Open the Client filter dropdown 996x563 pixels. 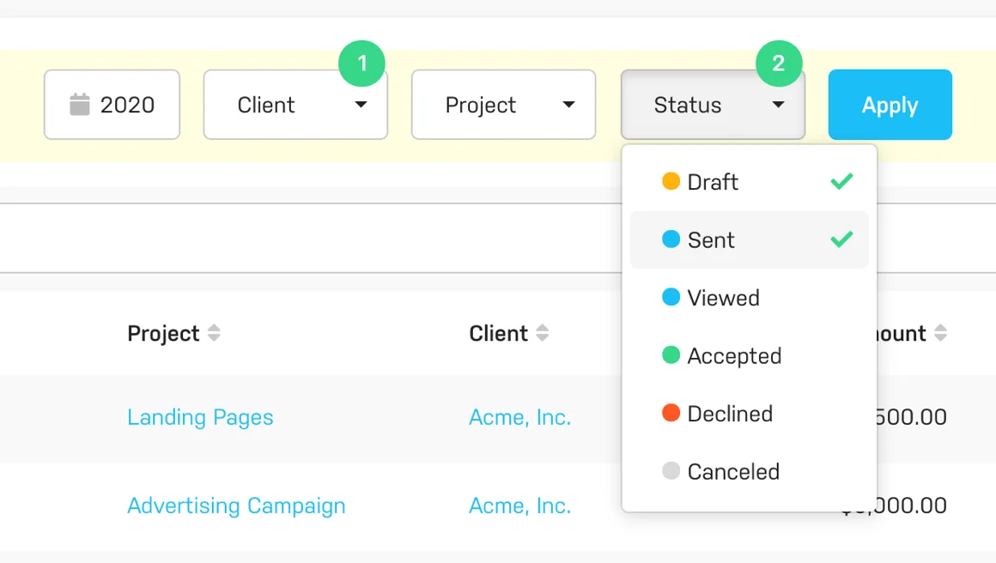tap(295, 105)
